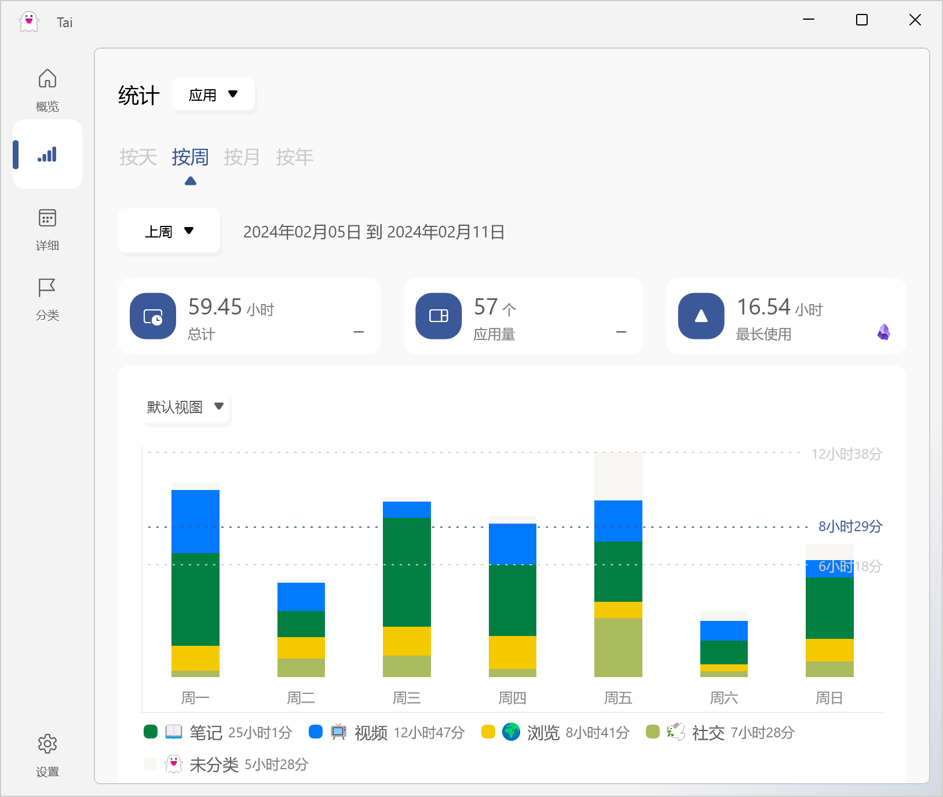
Task: Switch to the 按周 tab
Action: coord(190,157)
